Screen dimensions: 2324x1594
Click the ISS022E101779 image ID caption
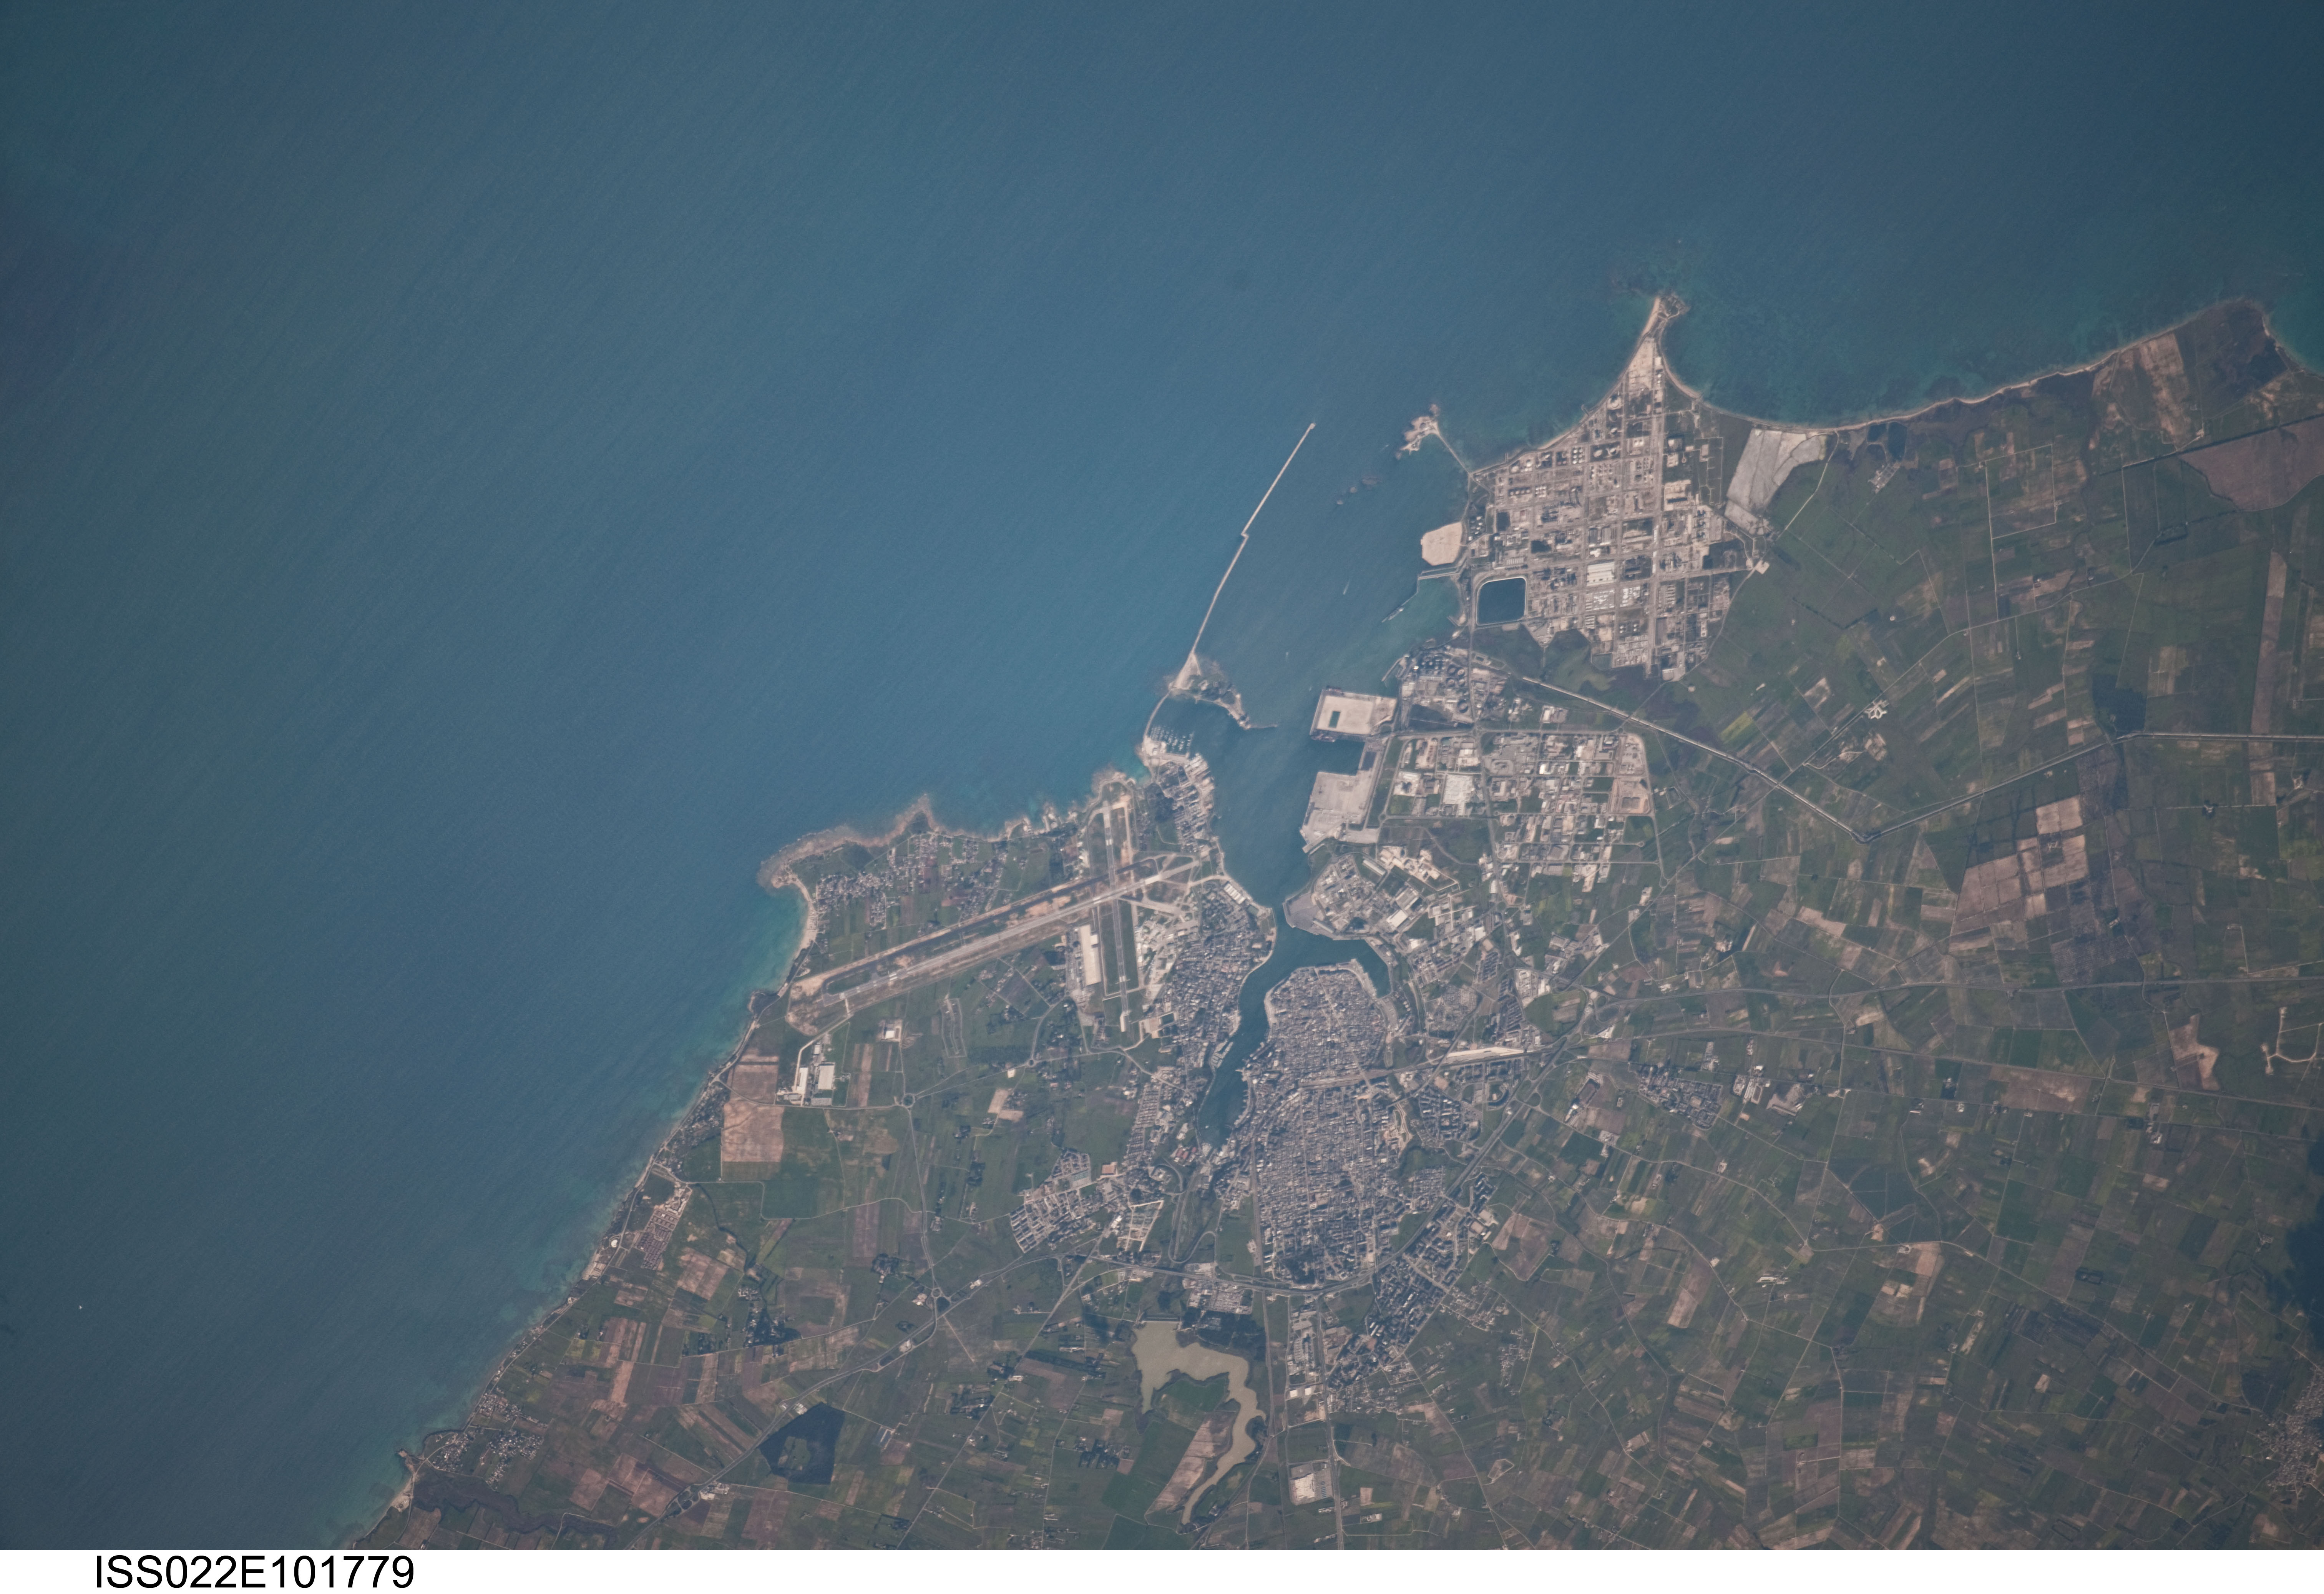click(254, 1572)
